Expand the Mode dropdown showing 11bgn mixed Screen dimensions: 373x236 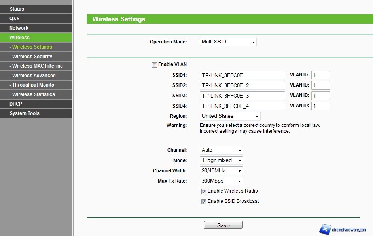pos(221,160)
